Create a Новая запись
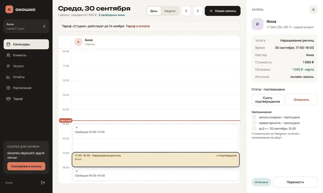 pyautogui.click(x=222, y=11)
